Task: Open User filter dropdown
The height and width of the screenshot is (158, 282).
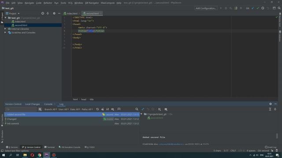Action: click(63, 109)
